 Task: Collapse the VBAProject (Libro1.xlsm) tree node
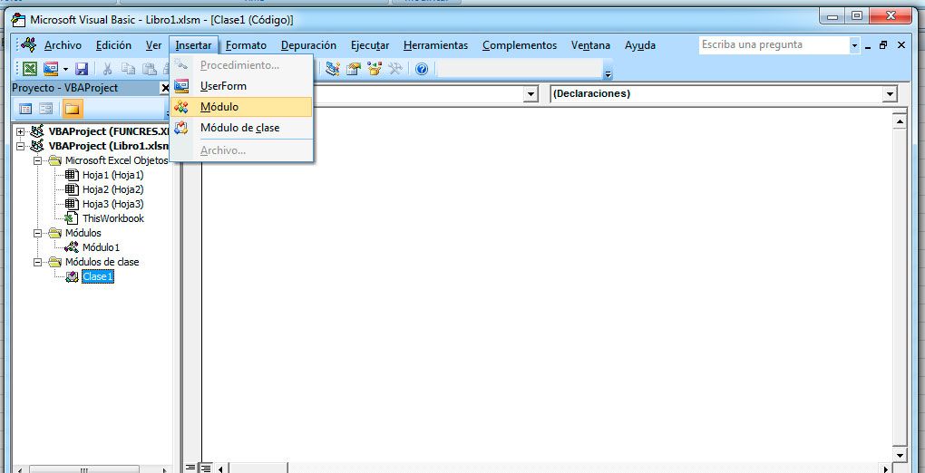tap(21, 146)
